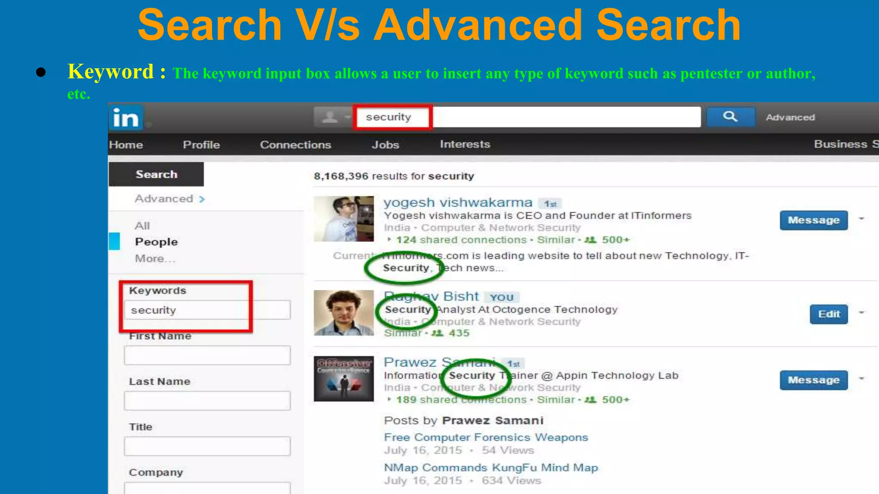Open Advanced link beside search button
Screen dimensions: 879x494
(790, 117)
